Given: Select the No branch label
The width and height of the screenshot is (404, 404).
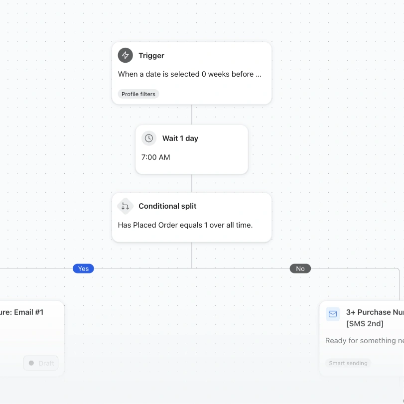Looking at the screenshot, I should click(300, 269).
